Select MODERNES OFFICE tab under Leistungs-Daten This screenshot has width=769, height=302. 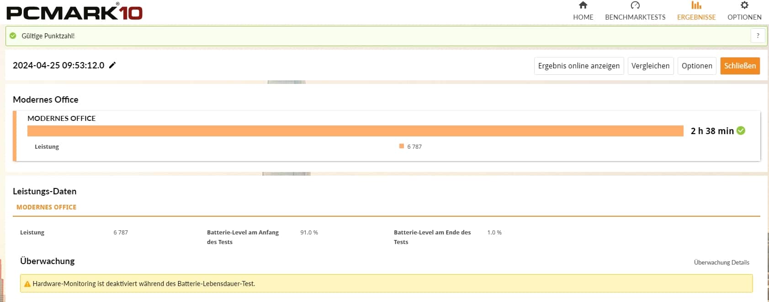(x=46, y=207)
